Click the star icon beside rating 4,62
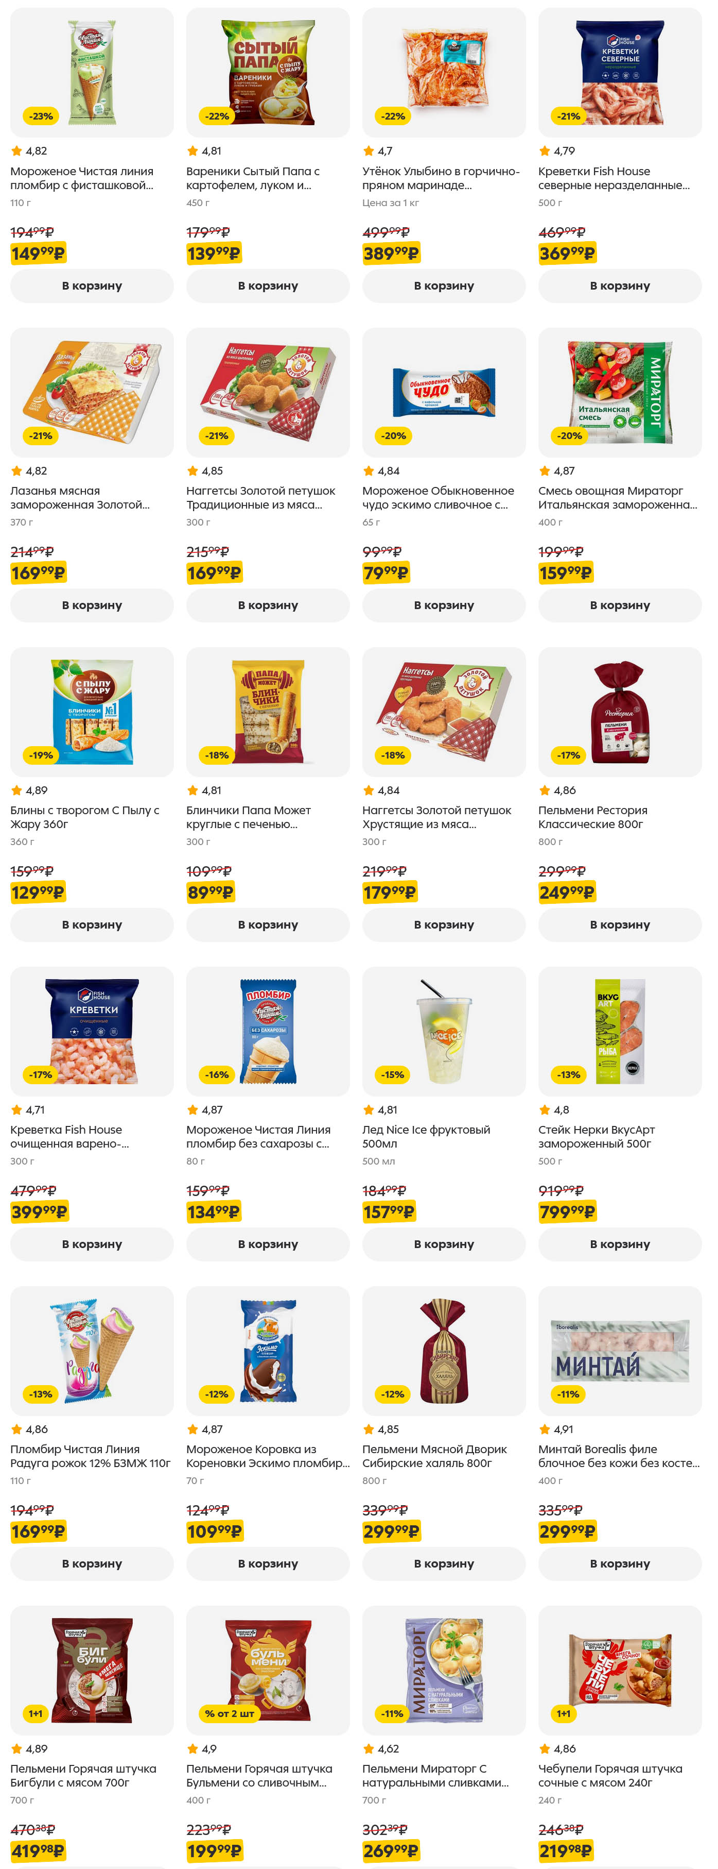The image size is (718, 1869). (x=368, y=1748)
